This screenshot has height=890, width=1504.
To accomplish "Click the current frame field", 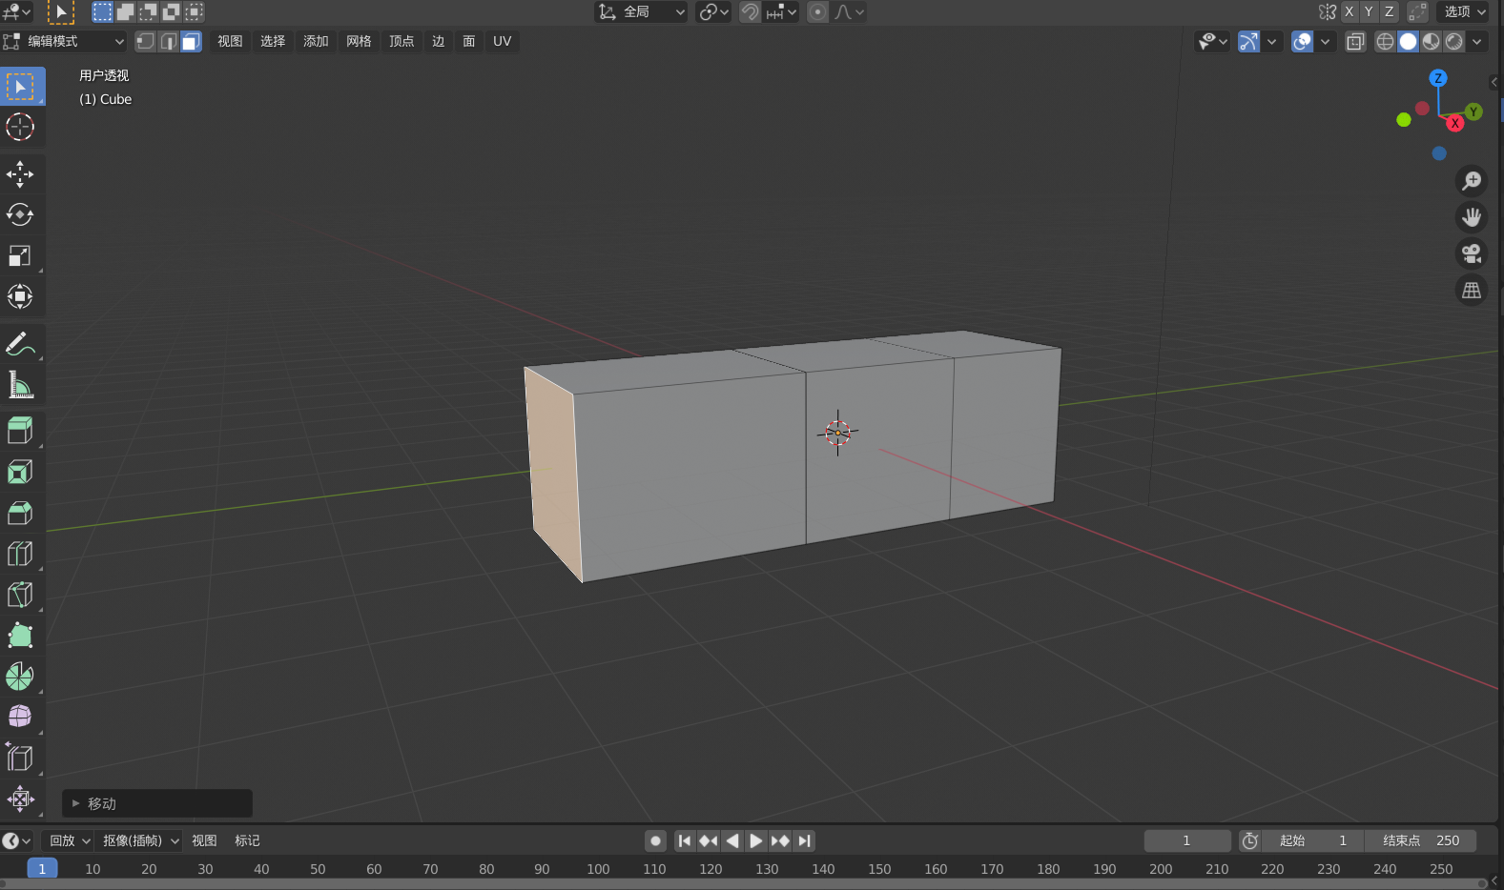I will pyautogui.click(x=1187, y=840).
